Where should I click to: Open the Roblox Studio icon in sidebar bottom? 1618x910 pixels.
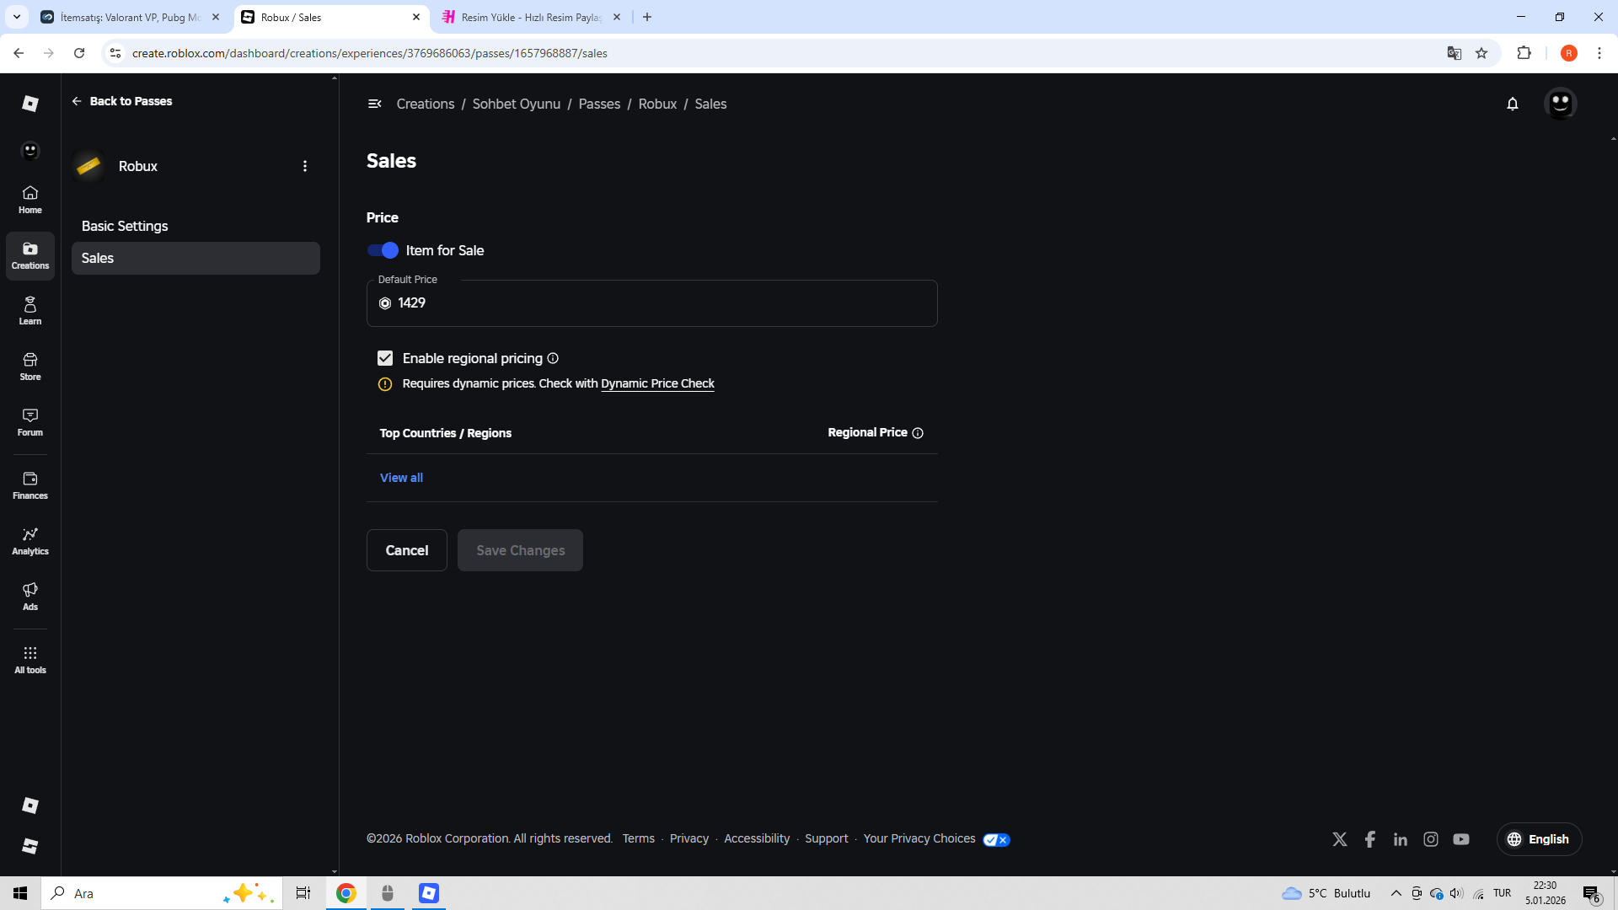click(30, 846)
